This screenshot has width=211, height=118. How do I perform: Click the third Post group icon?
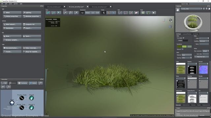(x=154, y=13)
